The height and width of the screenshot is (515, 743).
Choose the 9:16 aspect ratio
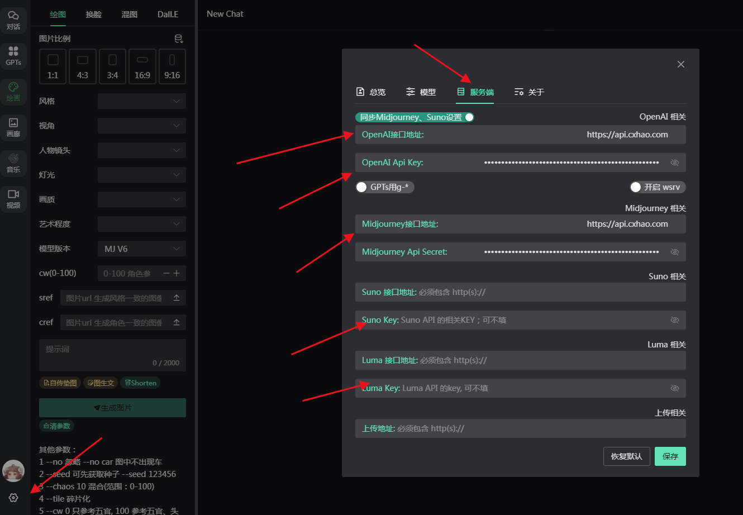pos(172,66)
